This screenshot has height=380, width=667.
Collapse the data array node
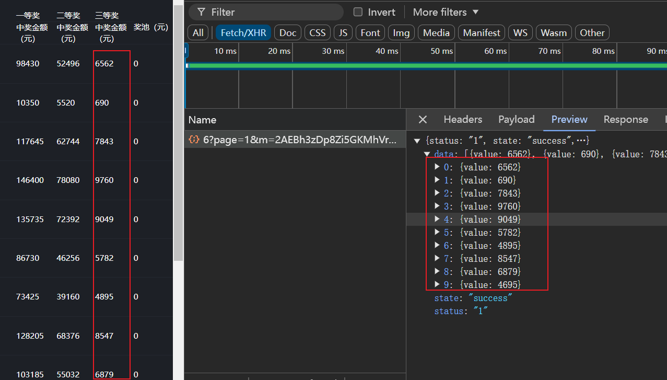[x=427, y=154]
